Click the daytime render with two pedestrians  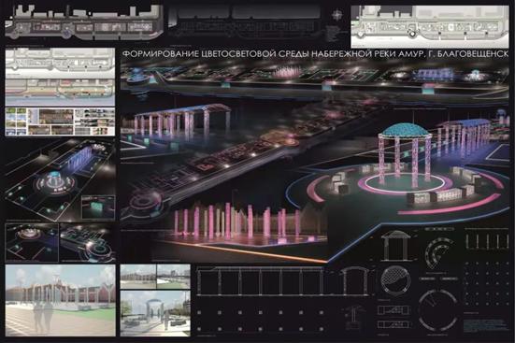61,301
